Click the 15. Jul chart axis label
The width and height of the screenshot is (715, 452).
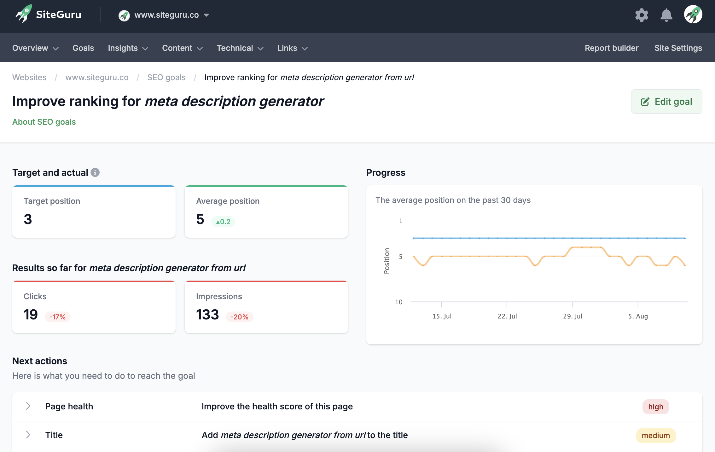[x=442, y=316]
